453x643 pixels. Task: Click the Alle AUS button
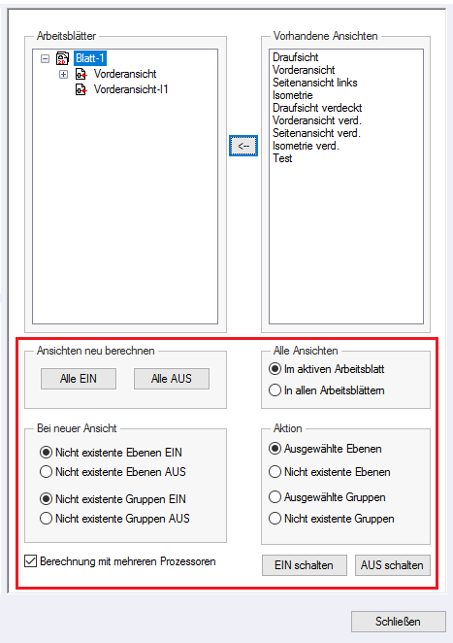coord(171,379)
